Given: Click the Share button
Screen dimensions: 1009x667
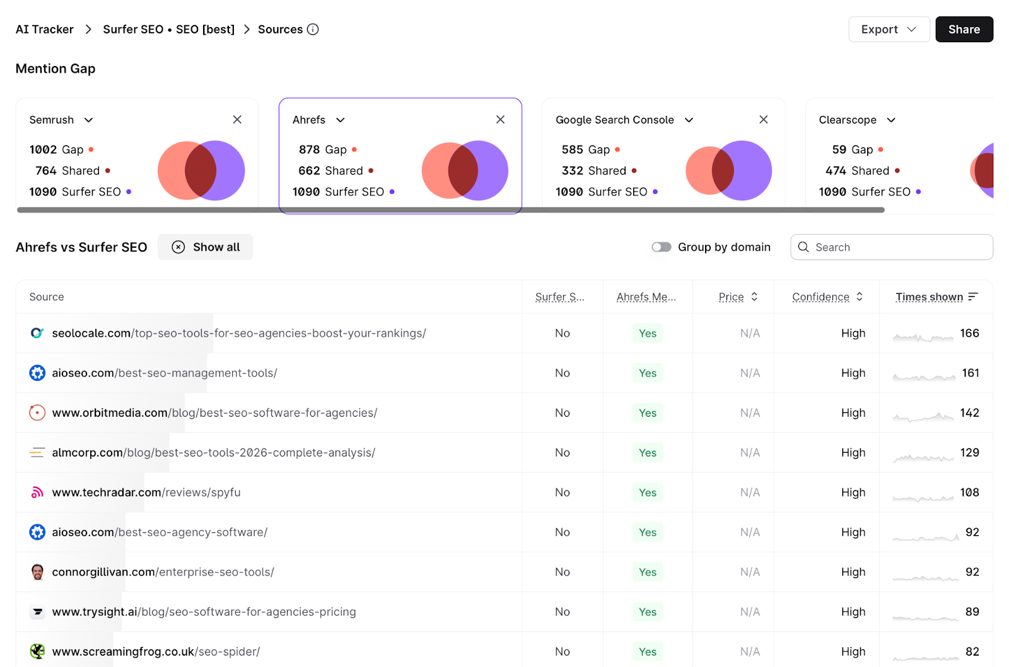Looking at the screenshot, I should tap(964, 30).
